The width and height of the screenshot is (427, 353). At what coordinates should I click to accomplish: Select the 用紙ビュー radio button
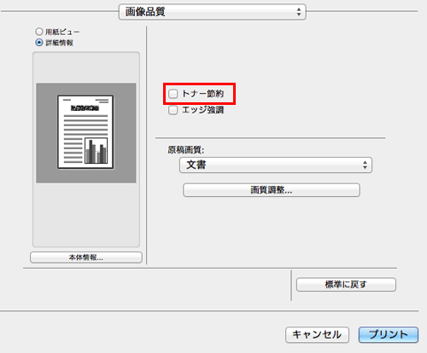click(x=39, y=32)
